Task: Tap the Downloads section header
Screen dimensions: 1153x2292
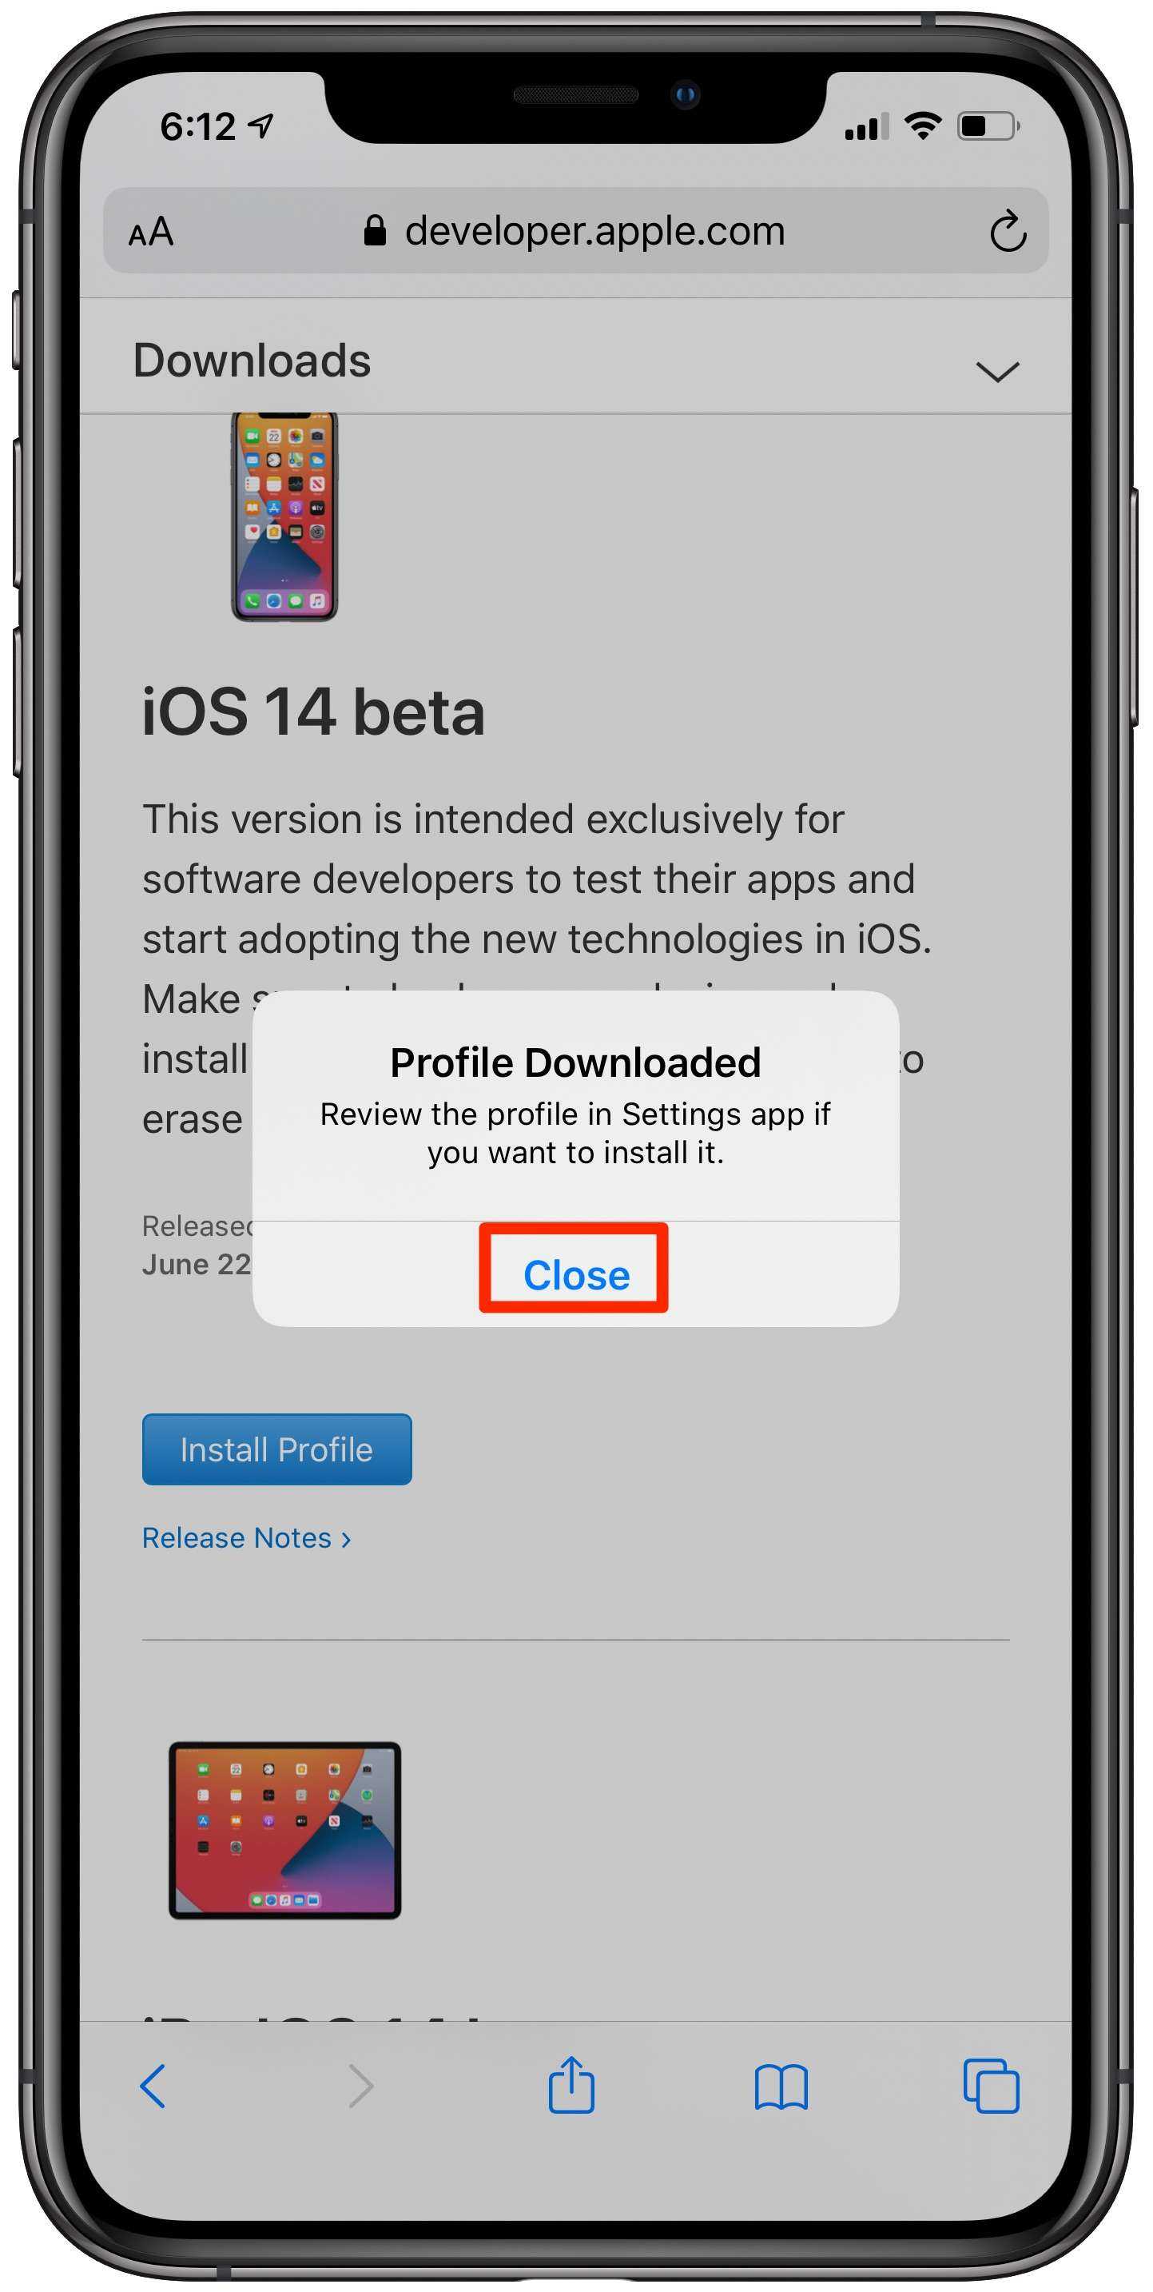Action: [252, 361]
